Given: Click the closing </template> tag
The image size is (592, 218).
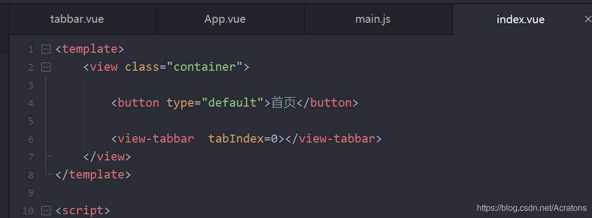Looking at the screenshot, I should (x=93, y=175).
